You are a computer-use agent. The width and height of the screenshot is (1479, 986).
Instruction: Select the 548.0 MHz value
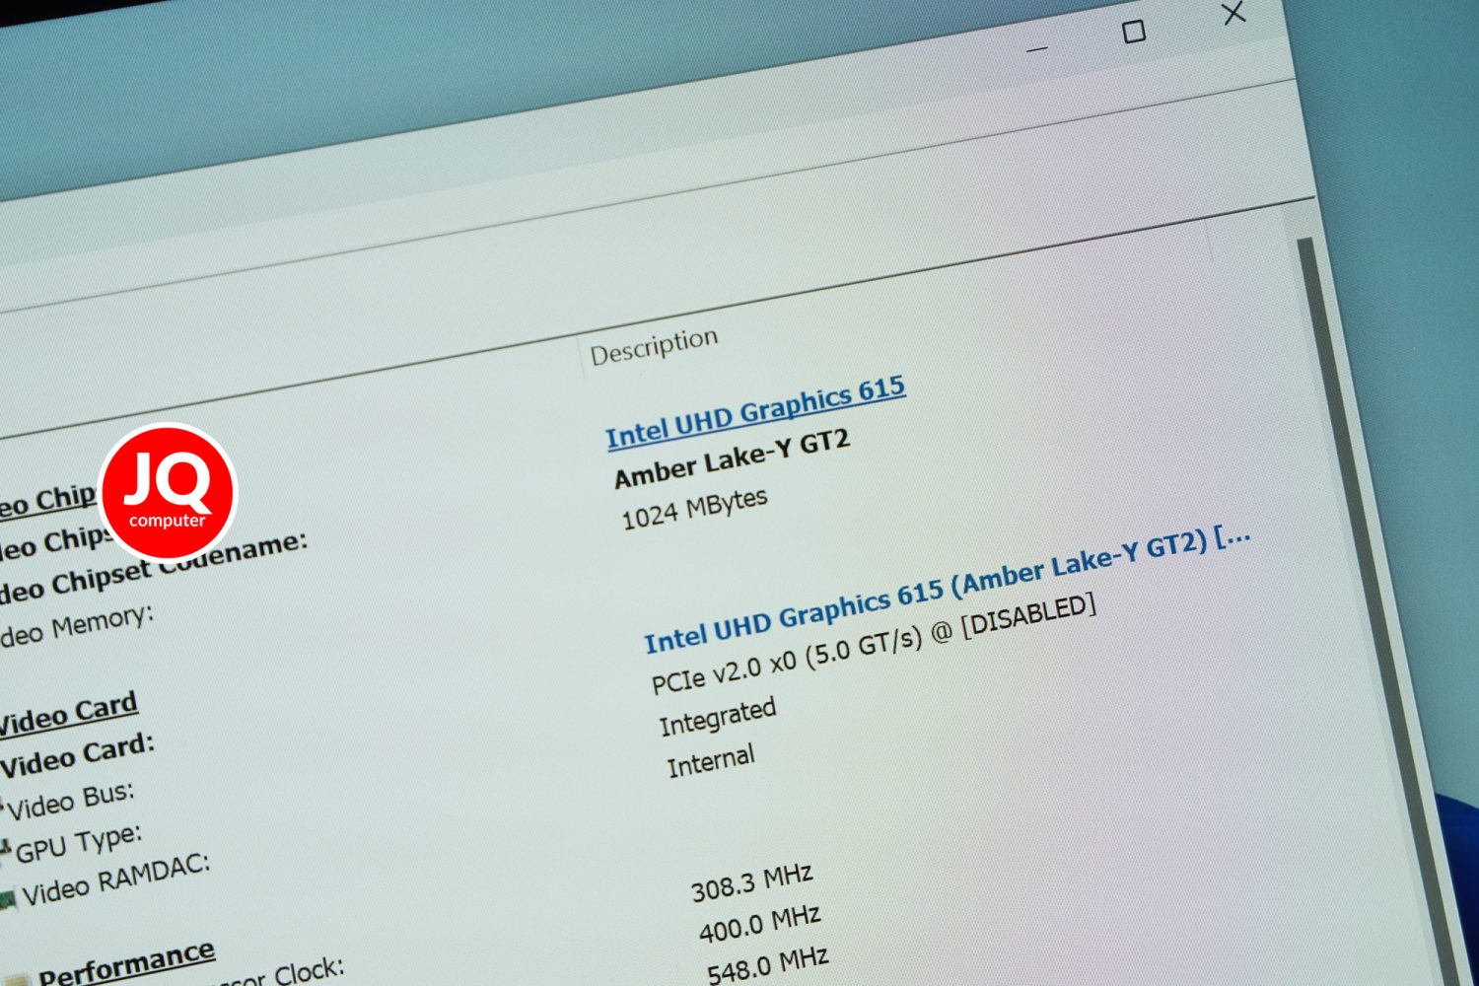pos(767,966)
